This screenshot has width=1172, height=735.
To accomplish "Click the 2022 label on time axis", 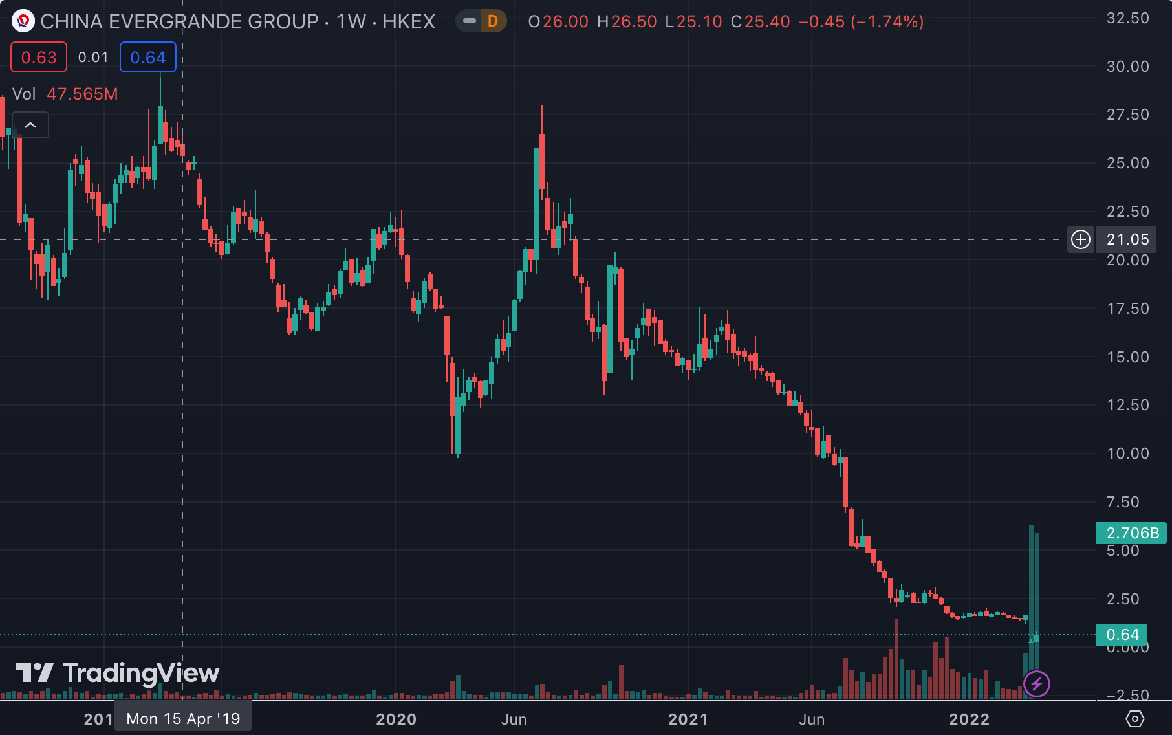I will point(969,719).
